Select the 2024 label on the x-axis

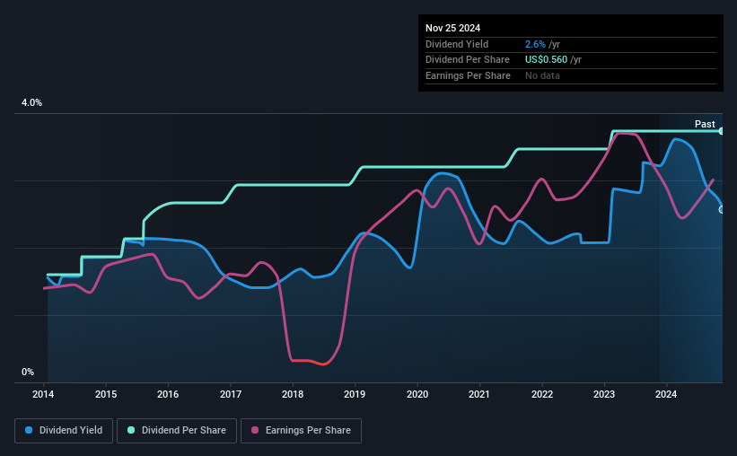coord(666,394)
